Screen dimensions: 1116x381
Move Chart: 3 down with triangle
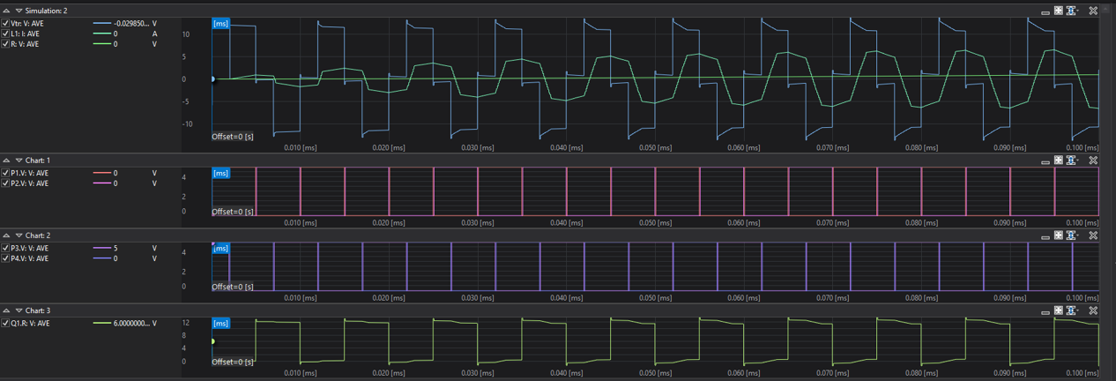pyautogui.click(x=19, y=310)
